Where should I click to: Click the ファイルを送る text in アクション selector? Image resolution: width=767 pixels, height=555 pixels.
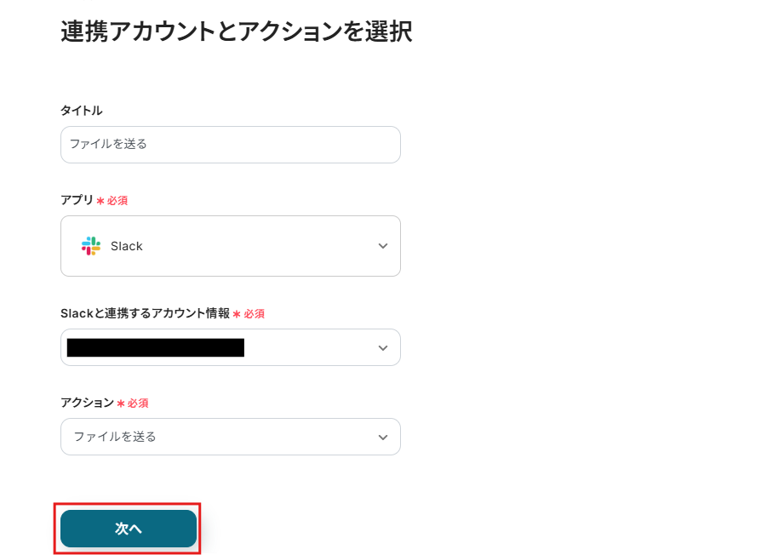[115, 437]
